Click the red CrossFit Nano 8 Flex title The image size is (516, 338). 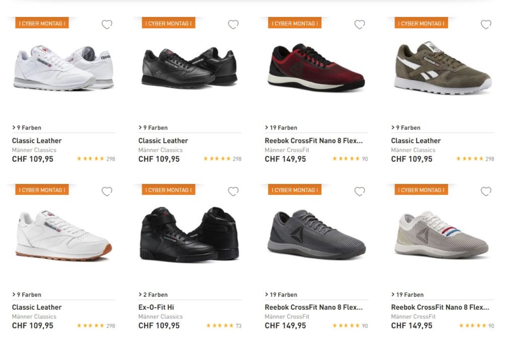coord(313,141)
